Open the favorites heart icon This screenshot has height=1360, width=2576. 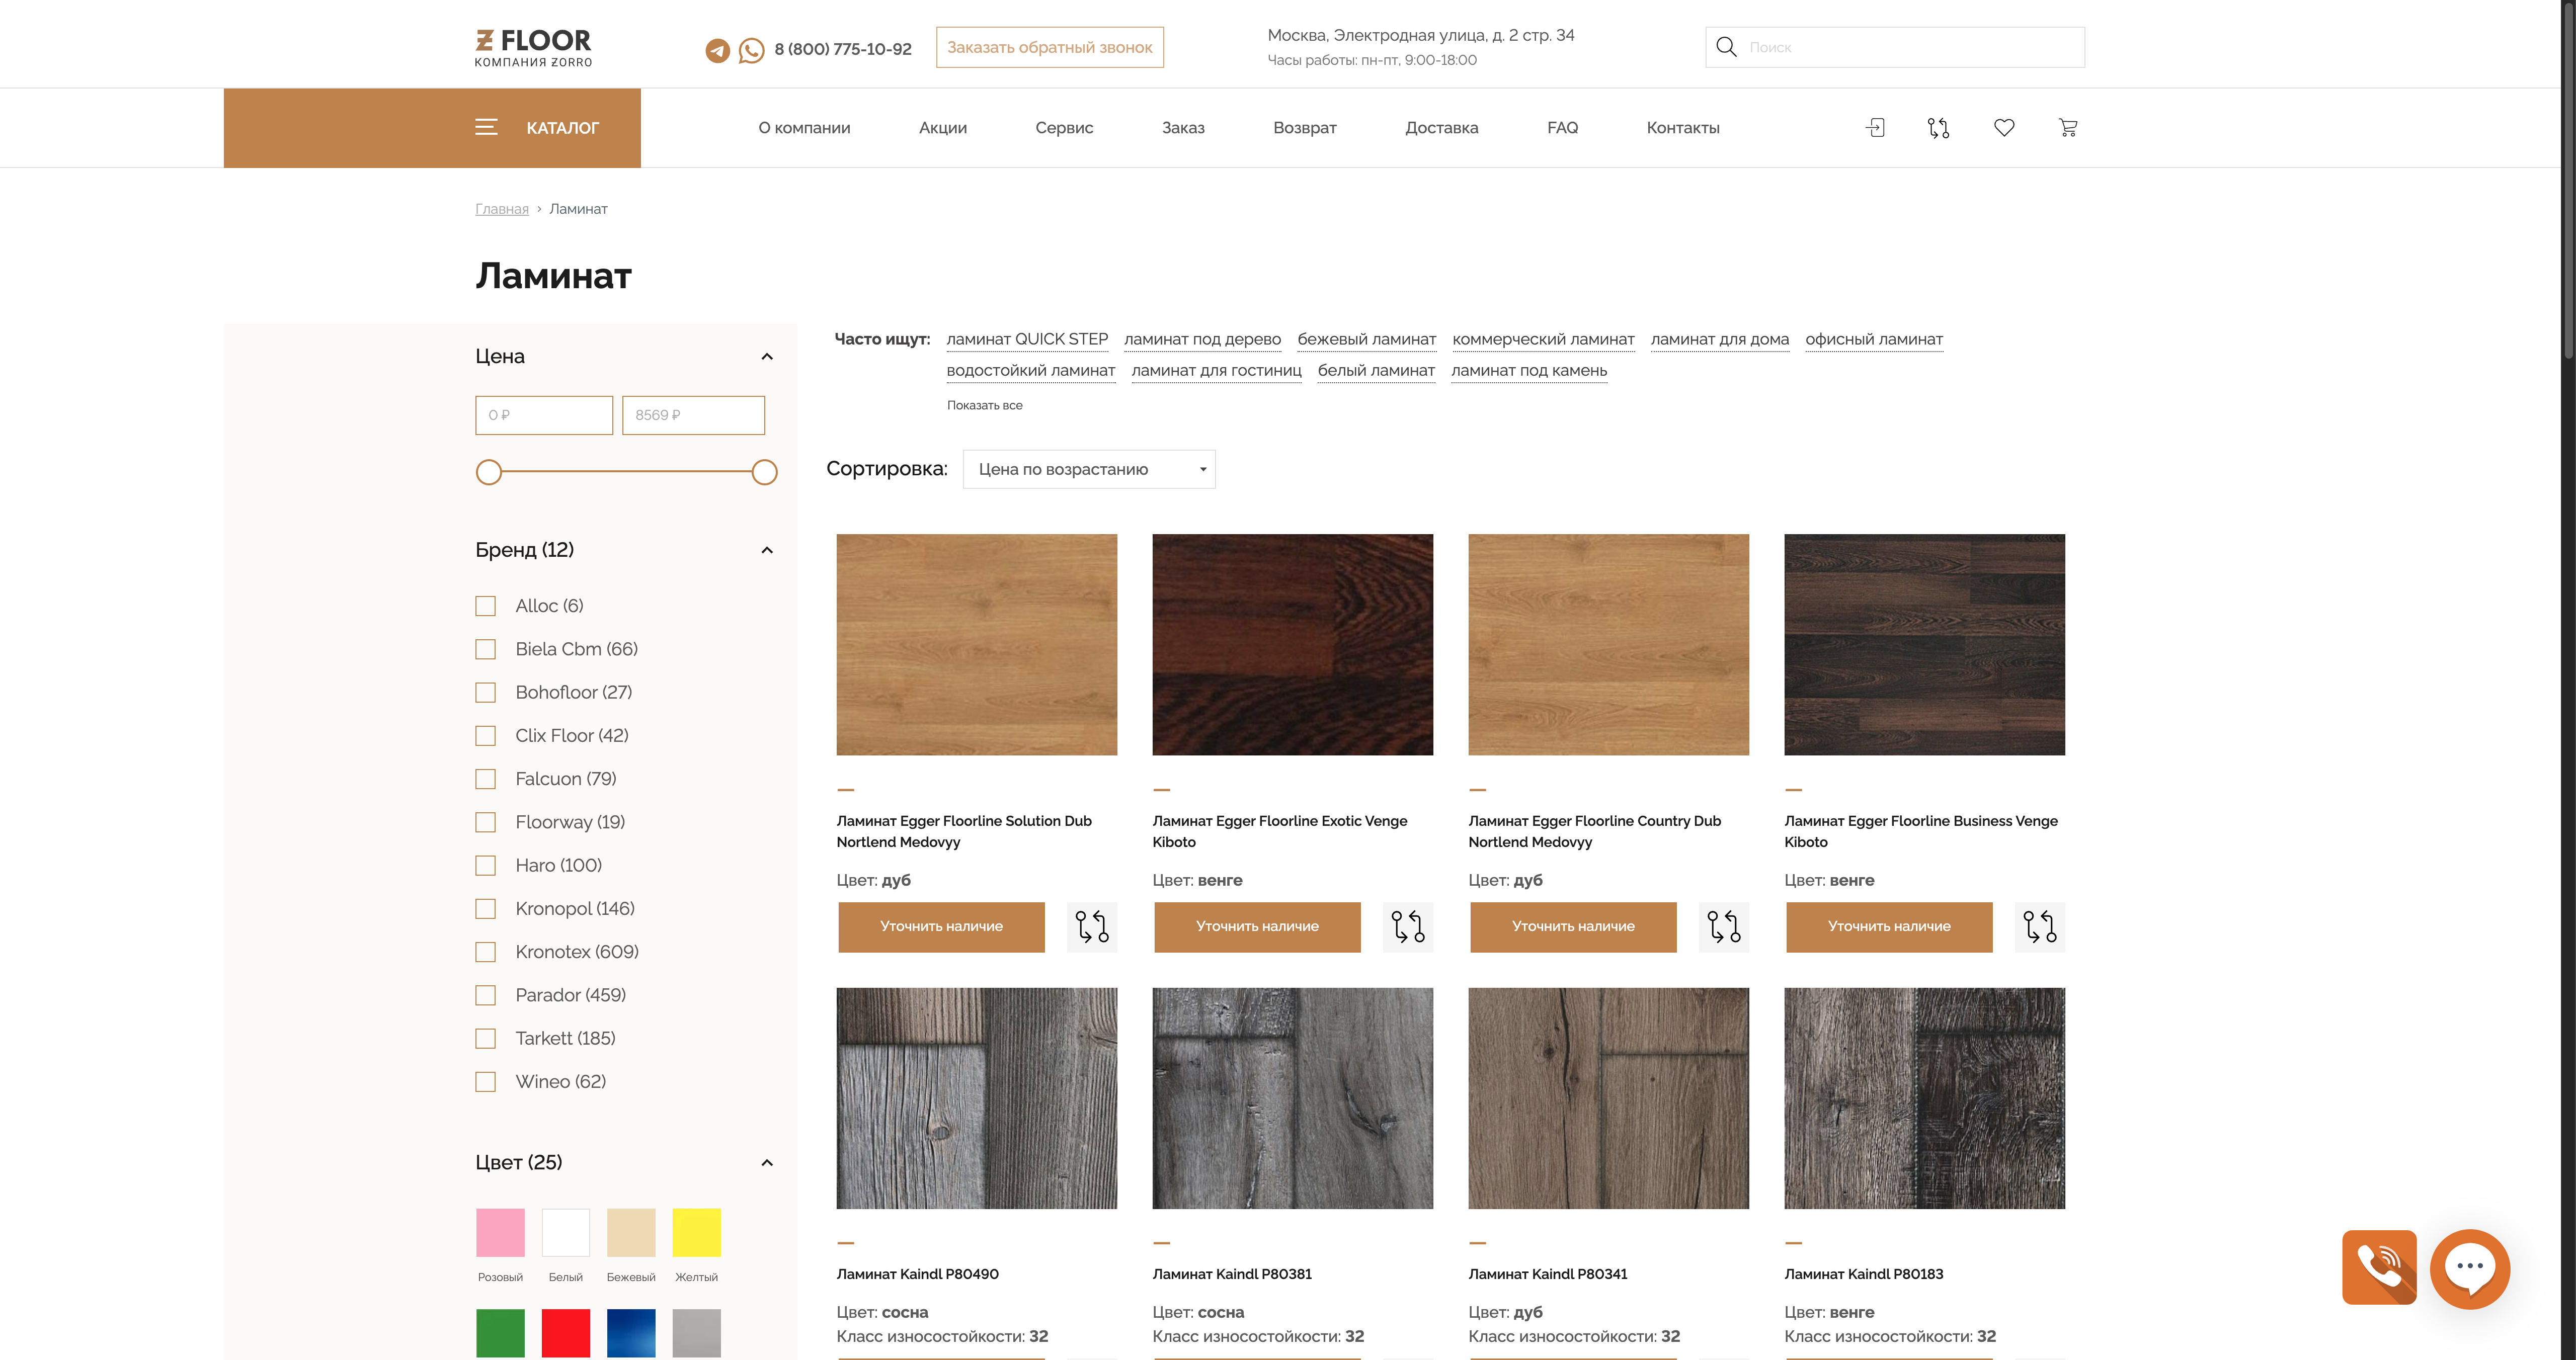(x=2004, y=128)
